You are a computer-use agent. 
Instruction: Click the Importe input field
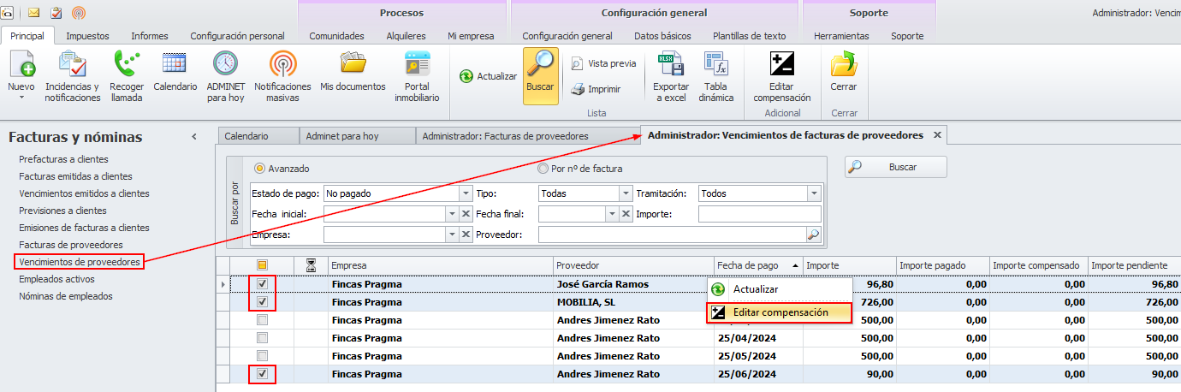pyautogui.click(x=759, y=214)
